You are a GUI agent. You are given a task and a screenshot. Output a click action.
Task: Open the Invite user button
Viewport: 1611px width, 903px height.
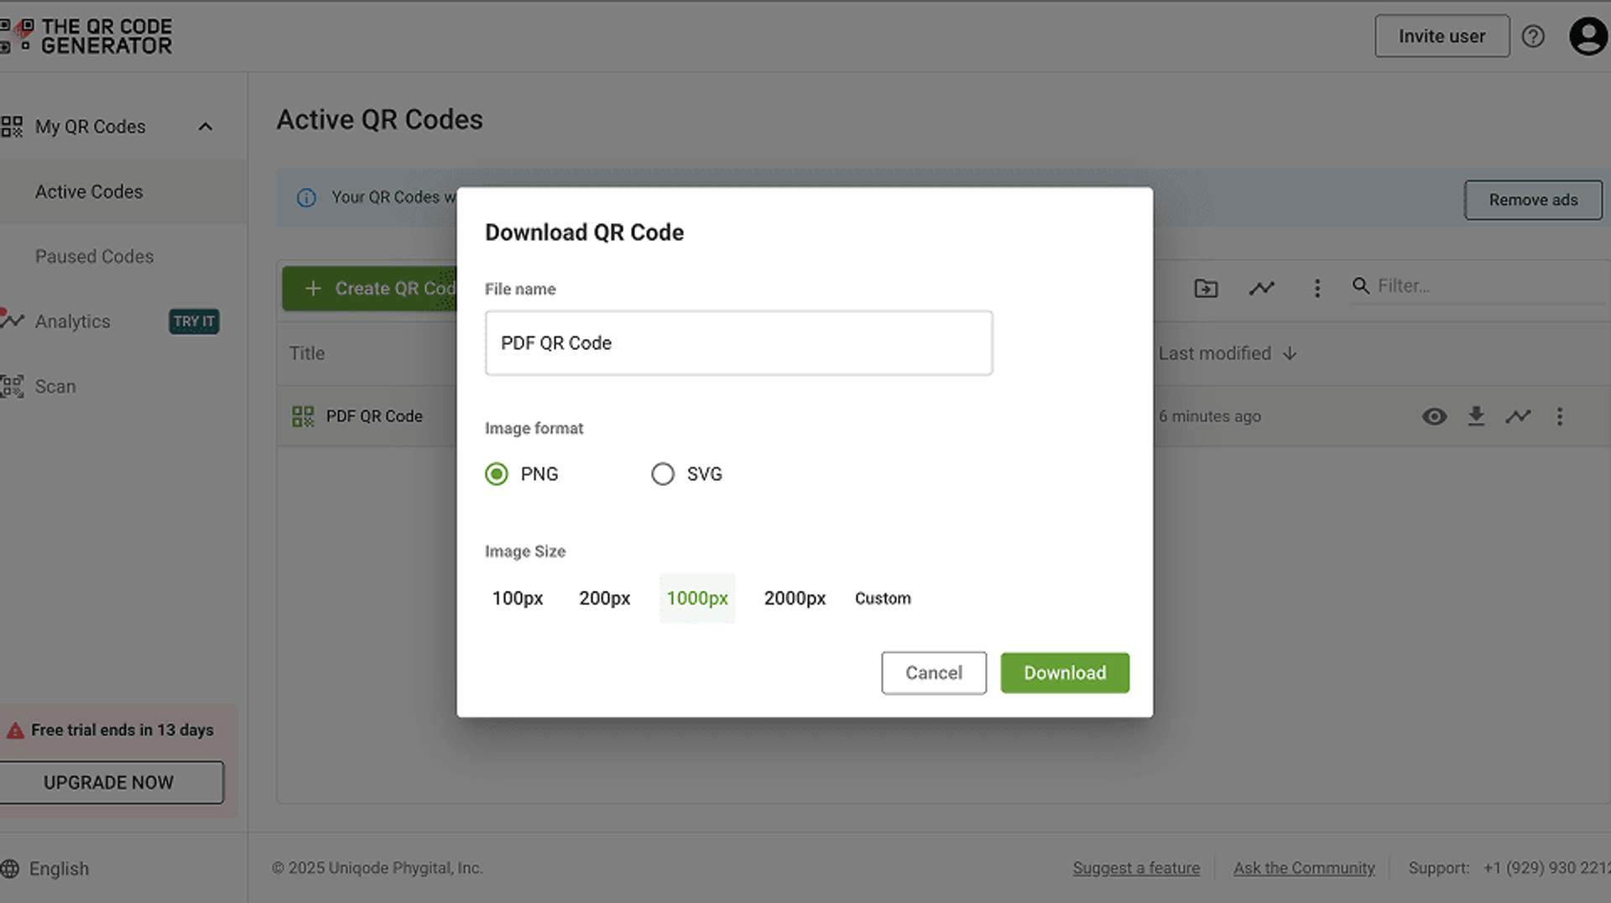(1442, 36)
